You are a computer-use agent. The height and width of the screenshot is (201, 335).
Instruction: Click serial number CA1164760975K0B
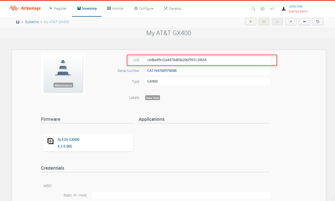(x=162, y=71)
